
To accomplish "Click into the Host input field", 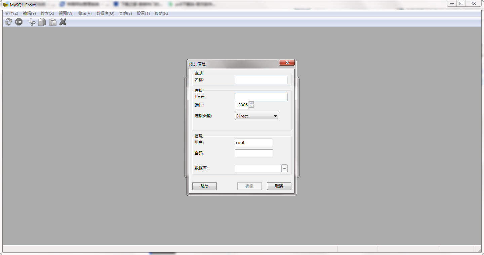I will [x=261, y=97].
